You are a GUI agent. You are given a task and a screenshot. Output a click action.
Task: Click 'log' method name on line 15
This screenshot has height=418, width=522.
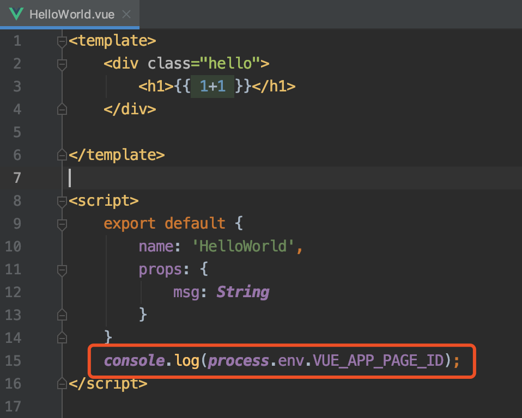(186, 361)
